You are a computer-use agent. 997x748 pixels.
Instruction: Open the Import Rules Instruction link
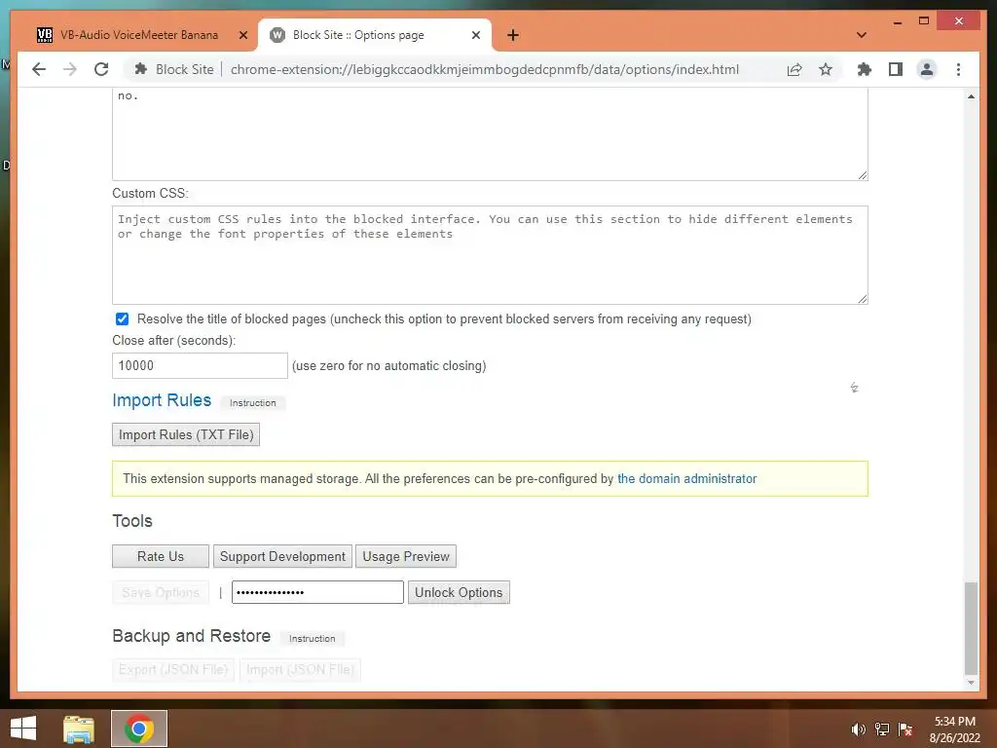tap(252, 402)
